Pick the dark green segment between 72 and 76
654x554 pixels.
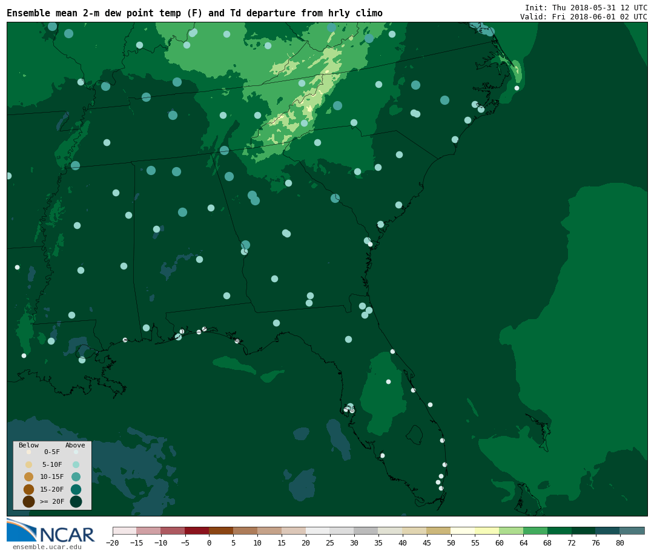(x=584, y=530)
